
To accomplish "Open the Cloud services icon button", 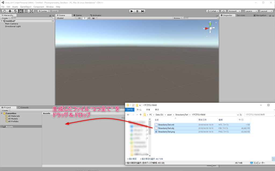I will [223, 11].
